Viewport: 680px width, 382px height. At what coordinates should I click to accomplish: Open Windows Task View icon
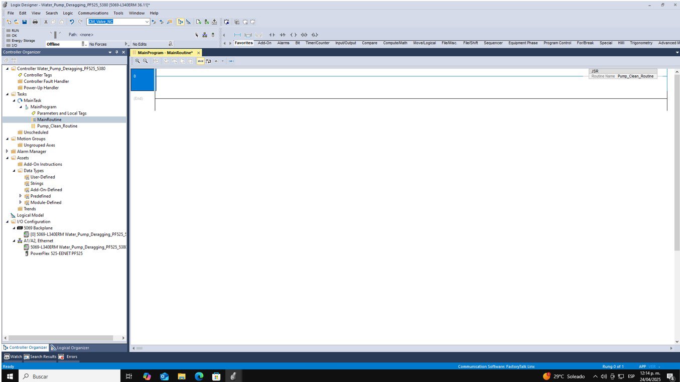[129, 376]
